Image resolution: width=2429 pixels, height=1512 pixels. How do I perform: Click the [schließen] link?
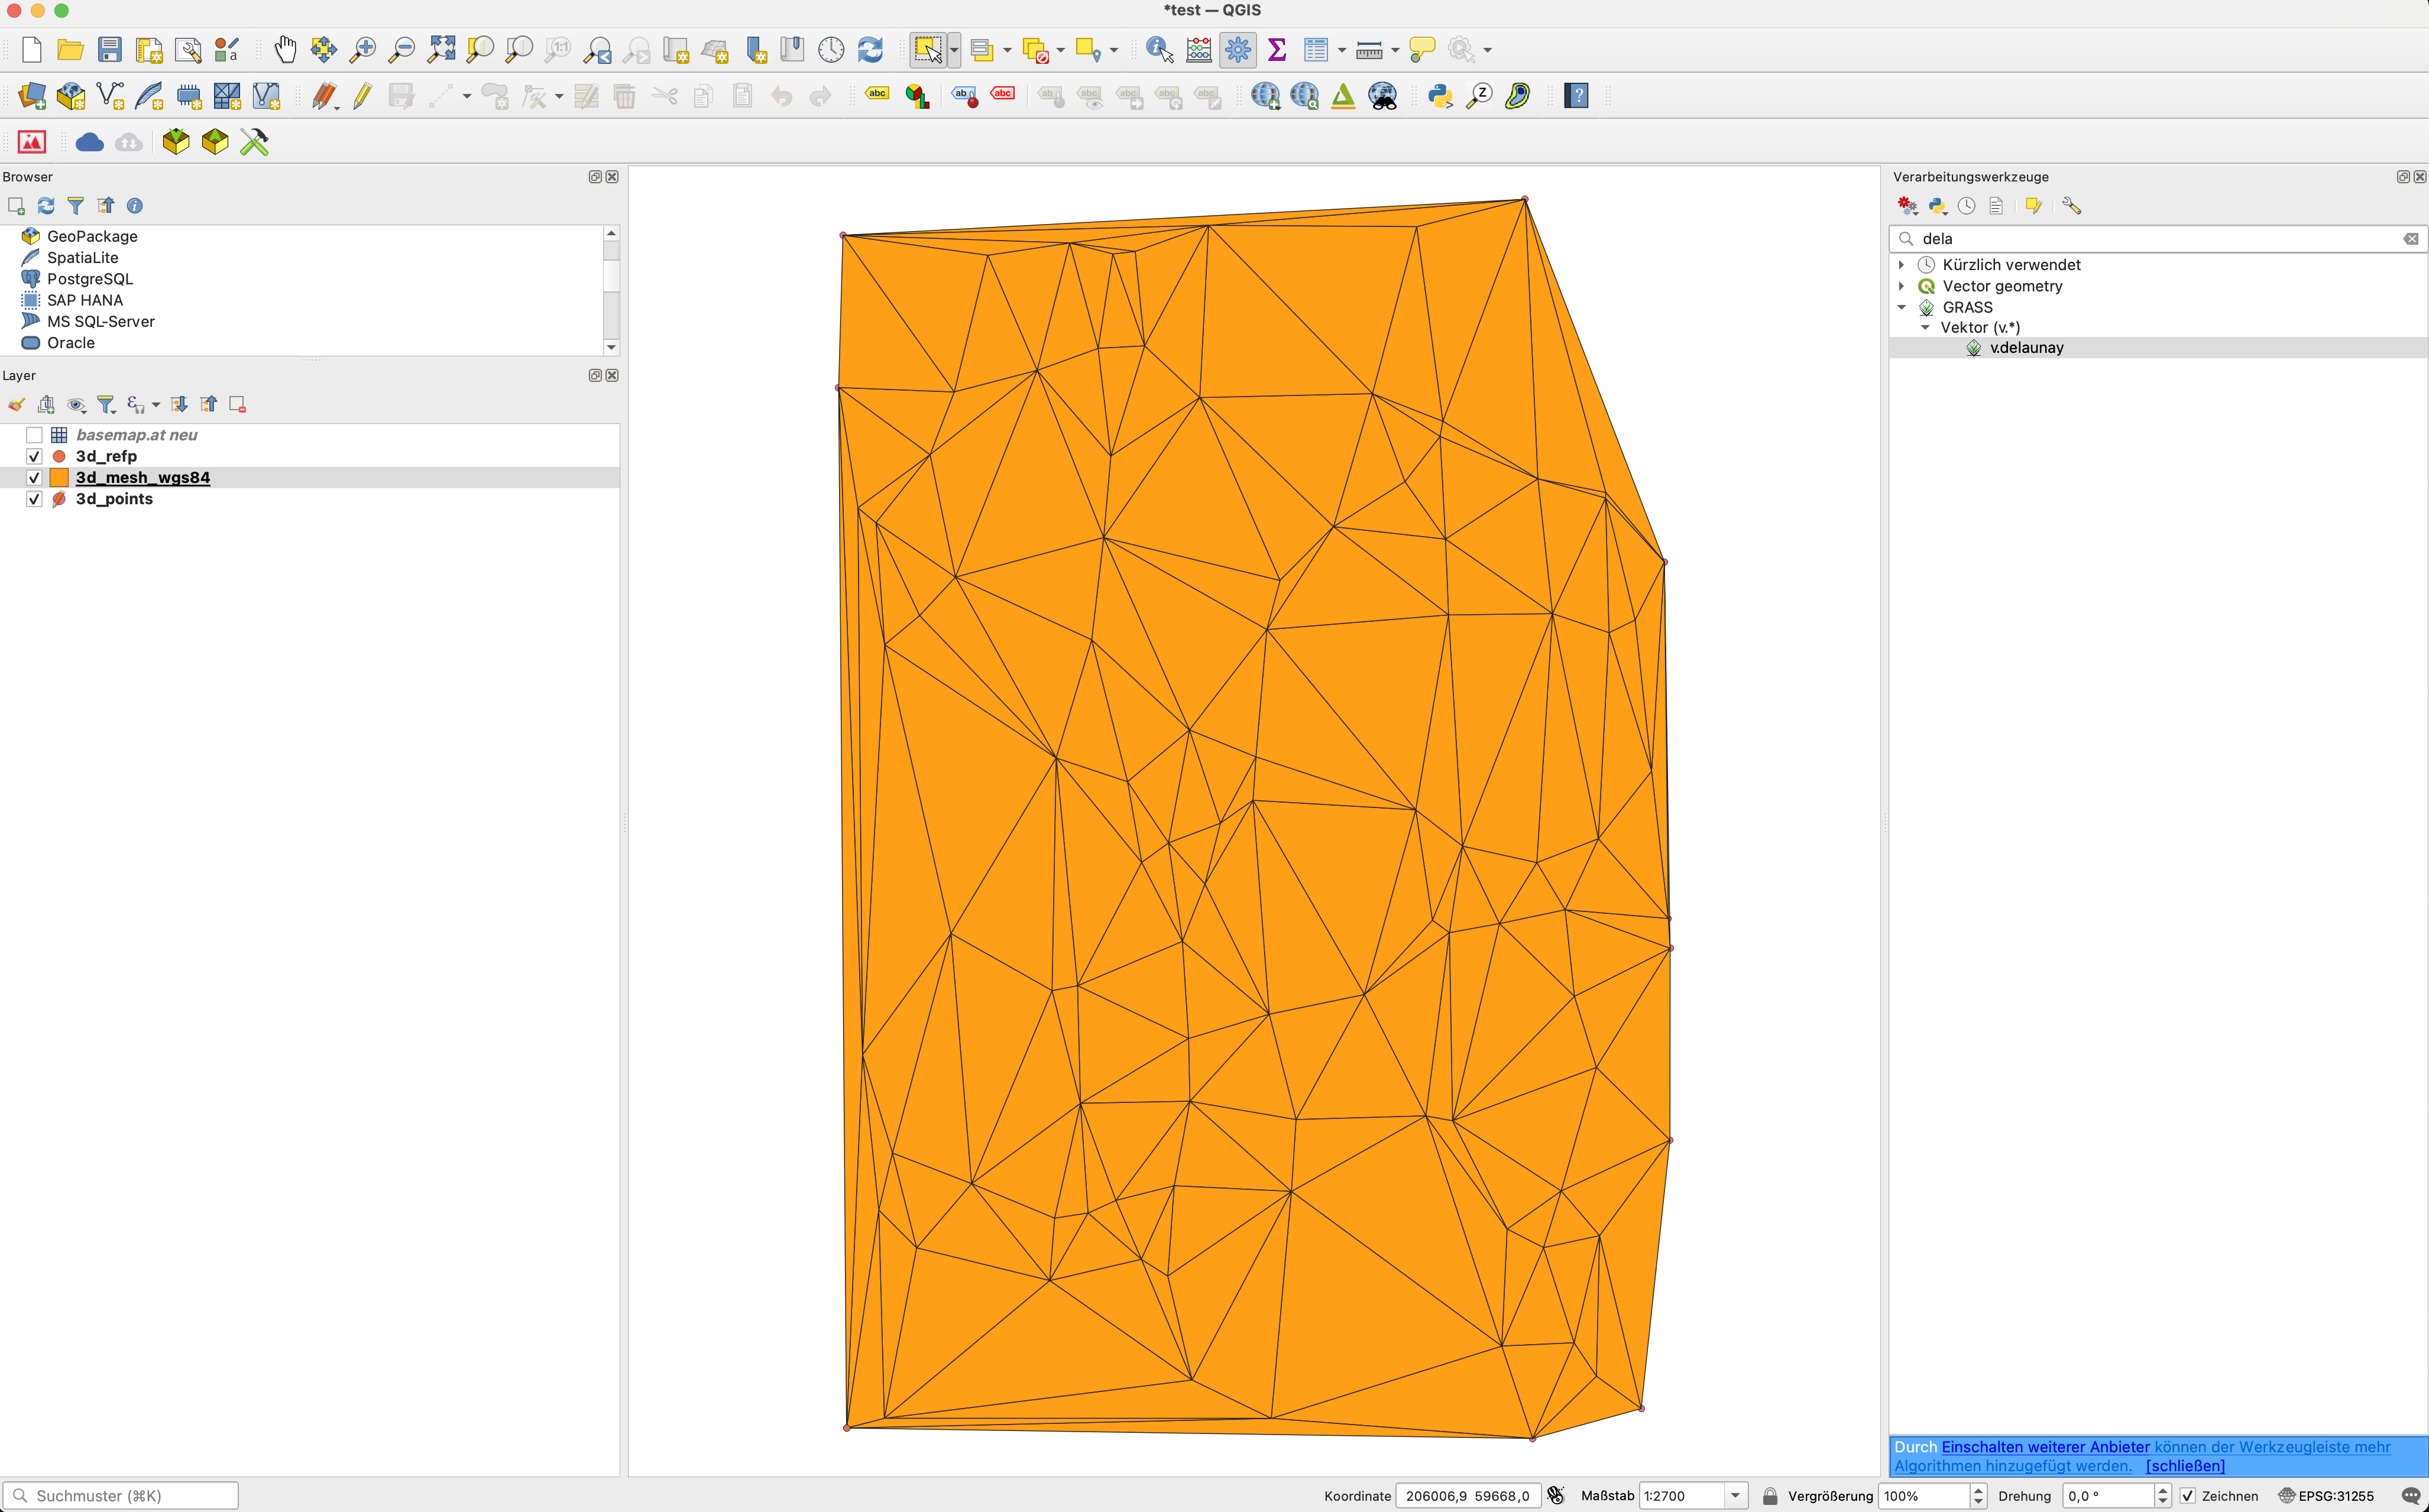[x=2185, y=1466]
